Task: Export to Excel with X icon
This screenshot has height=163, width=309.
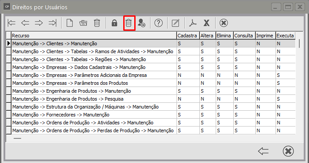Action: pos(206,23)
